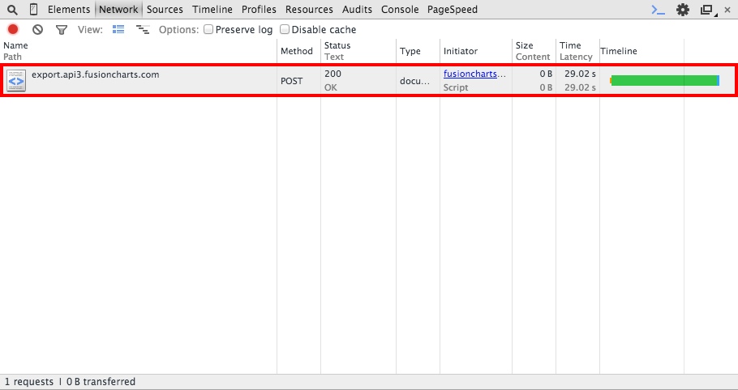The height and width of the screenshot is (390, 738).
Task: Switch to large request rows view
Action: coord(118,30)
